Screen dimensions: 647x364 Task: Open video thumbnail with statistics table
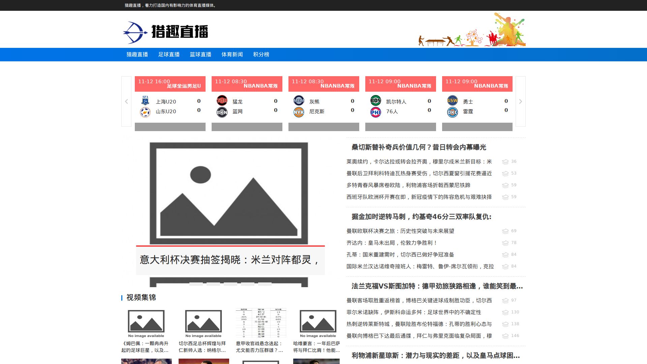[x=261, y=323]
